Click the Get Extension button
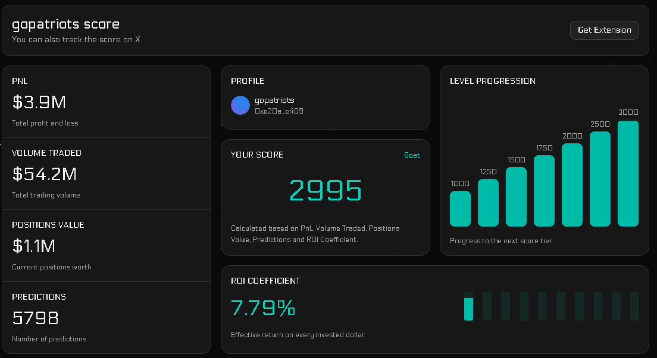 tap(604, 30)
